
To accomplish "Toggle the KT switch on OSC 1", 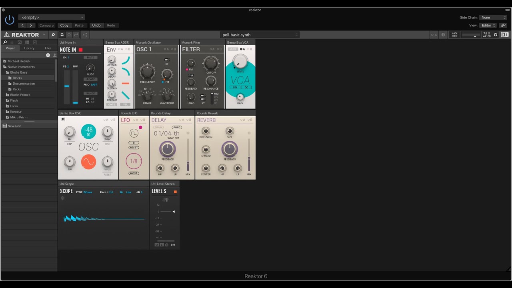I will (167, 60).
